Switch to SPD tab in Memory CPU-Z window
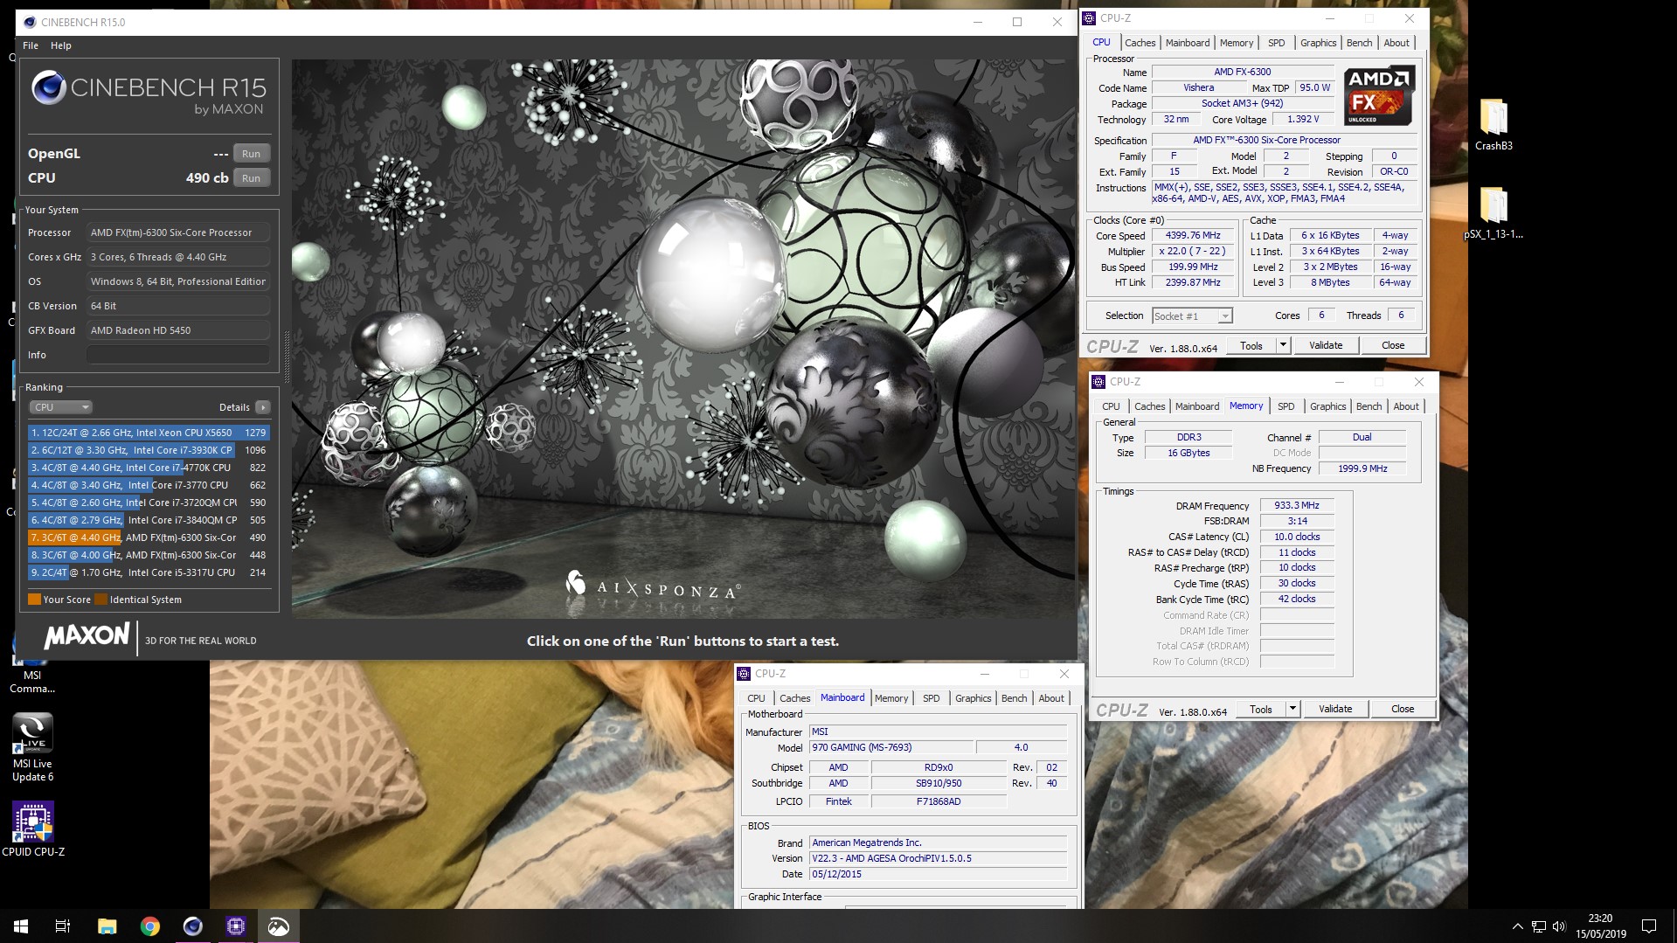 click(1286, 406)
